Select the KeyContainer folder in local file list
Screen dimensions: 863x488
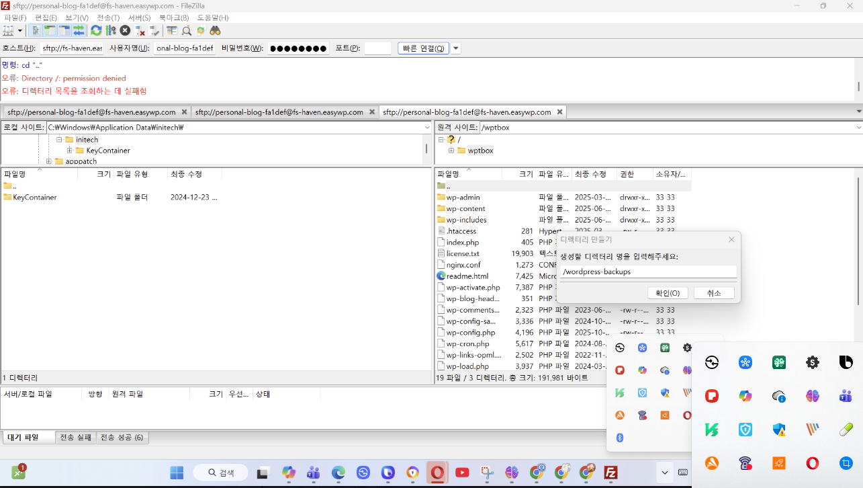111,197
